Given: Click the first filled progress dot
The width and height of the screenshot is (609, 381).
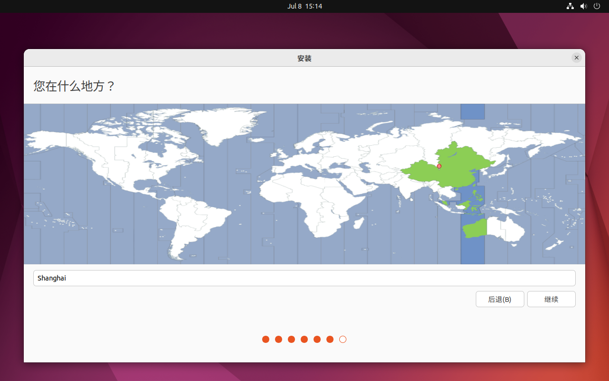Looking at the screenshot, I should pos(265,339).
